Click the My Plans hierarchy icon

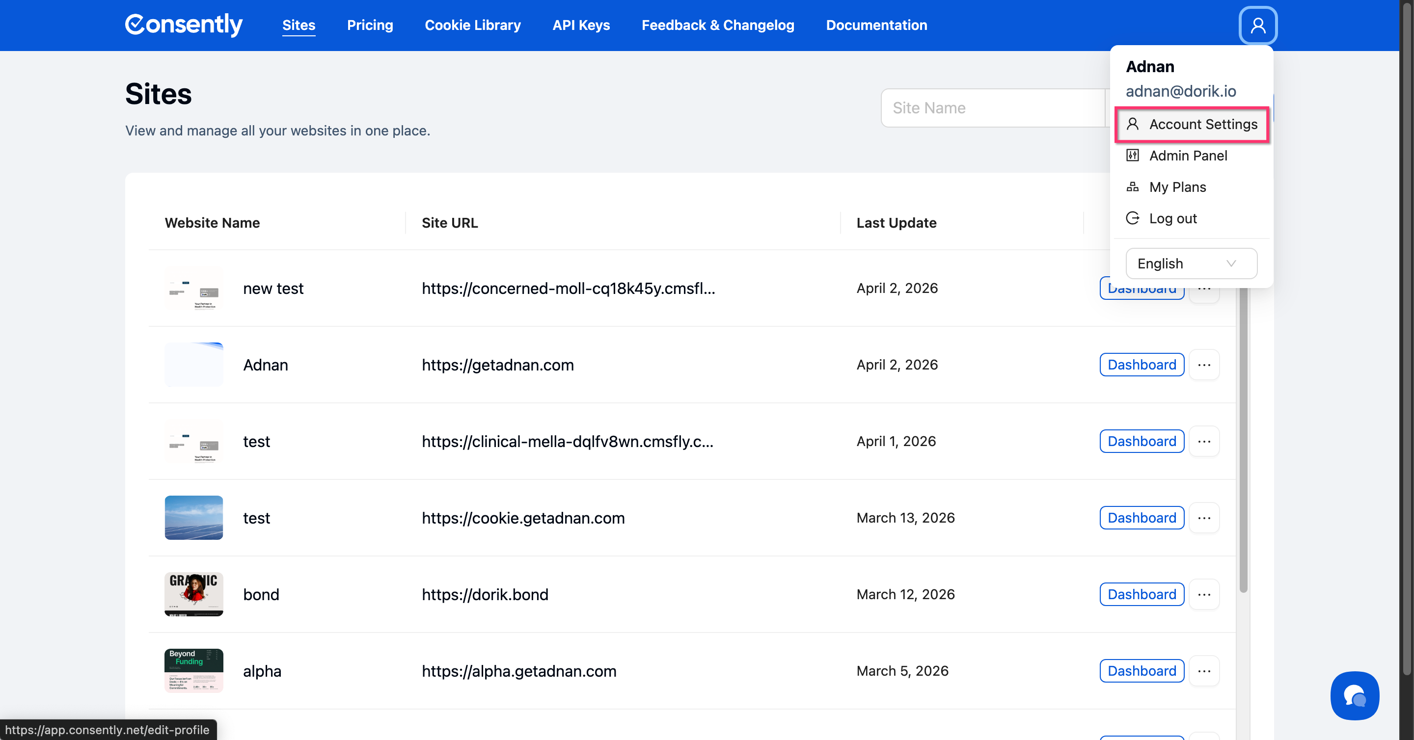(1132, 187)
